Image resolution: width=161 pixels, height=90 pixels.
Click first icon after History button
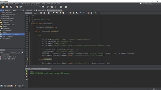[41, 13]
